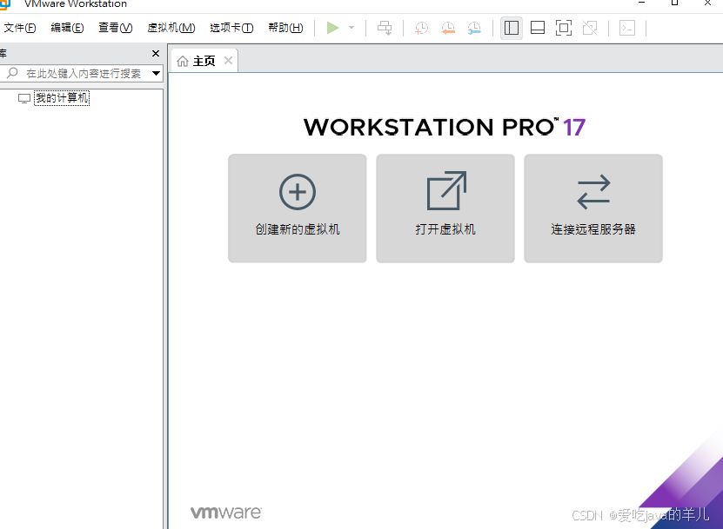Click the search magnifier icon in library

(x=12, y=73)
